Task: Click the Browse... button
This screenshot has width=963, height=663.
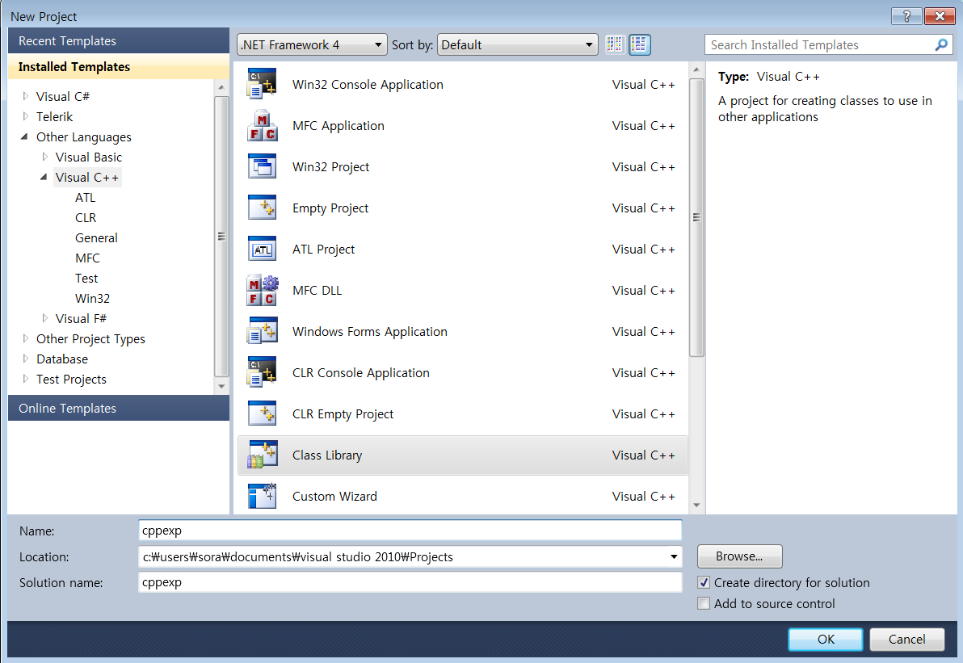Action: pos(739,556)
